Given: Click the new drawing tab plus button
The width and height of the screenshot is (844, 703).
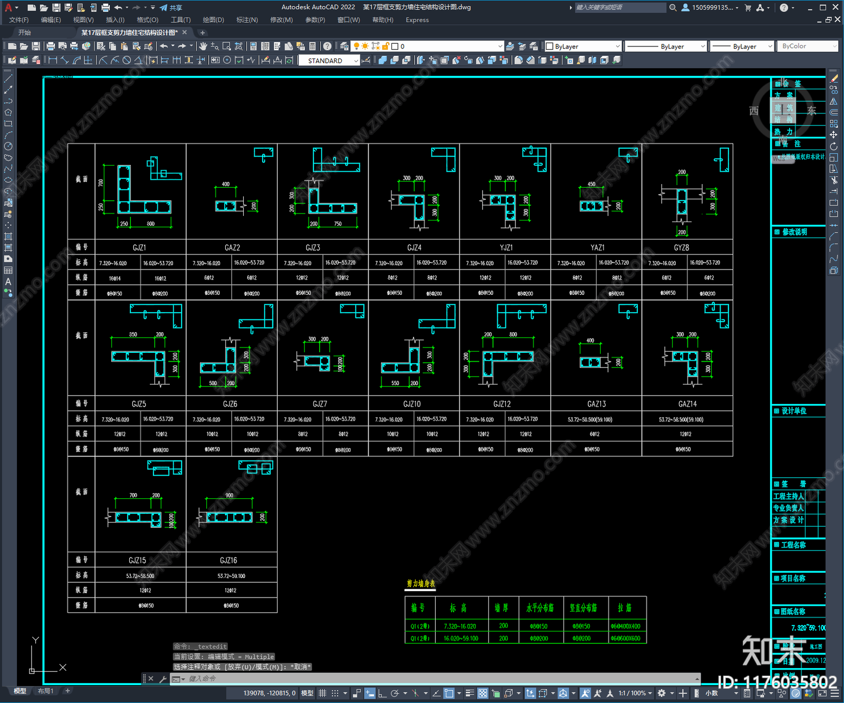Looking at the screenshot, I should 203,33.
